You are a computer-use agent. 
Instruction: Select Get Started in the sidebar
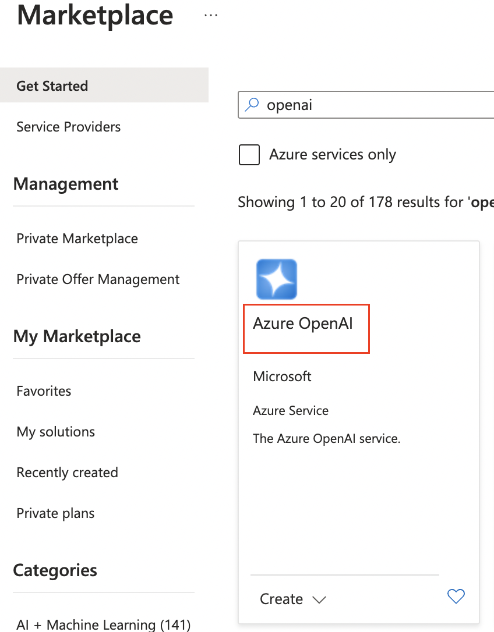tap(104, 86)
